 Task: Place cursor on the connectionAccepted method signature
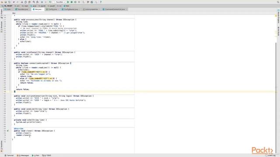point(42,63)
